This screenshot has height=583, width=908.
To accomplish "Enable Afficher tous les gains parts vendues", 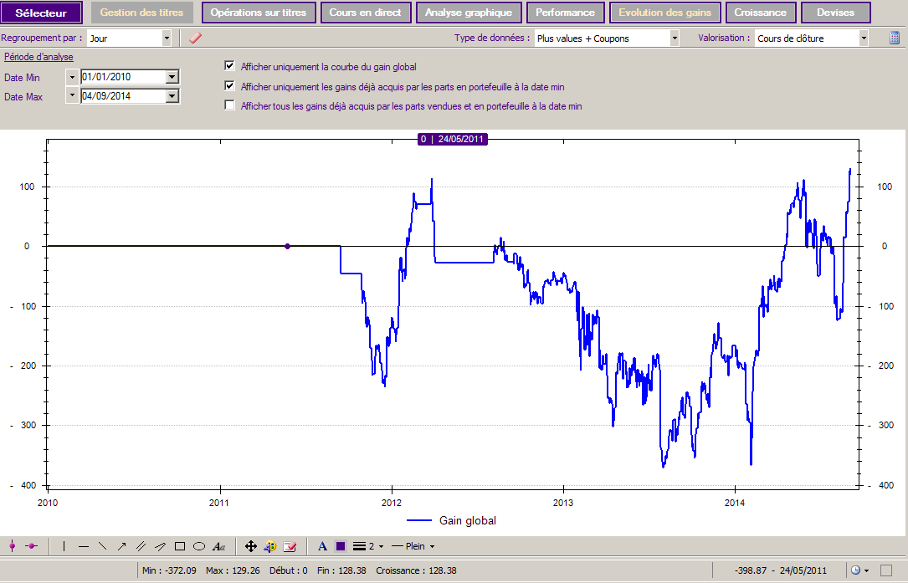I will tap(229, 106).
